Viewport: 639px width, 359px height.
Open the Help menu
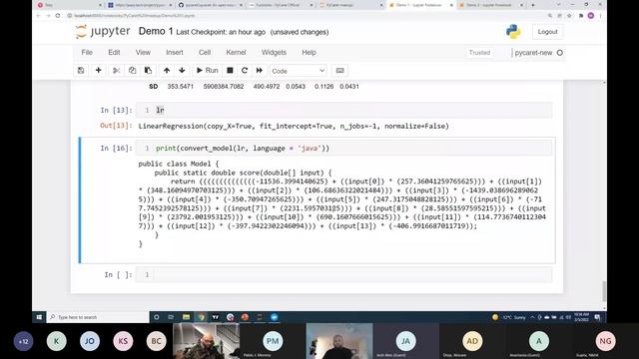click(x=309, y=53)
